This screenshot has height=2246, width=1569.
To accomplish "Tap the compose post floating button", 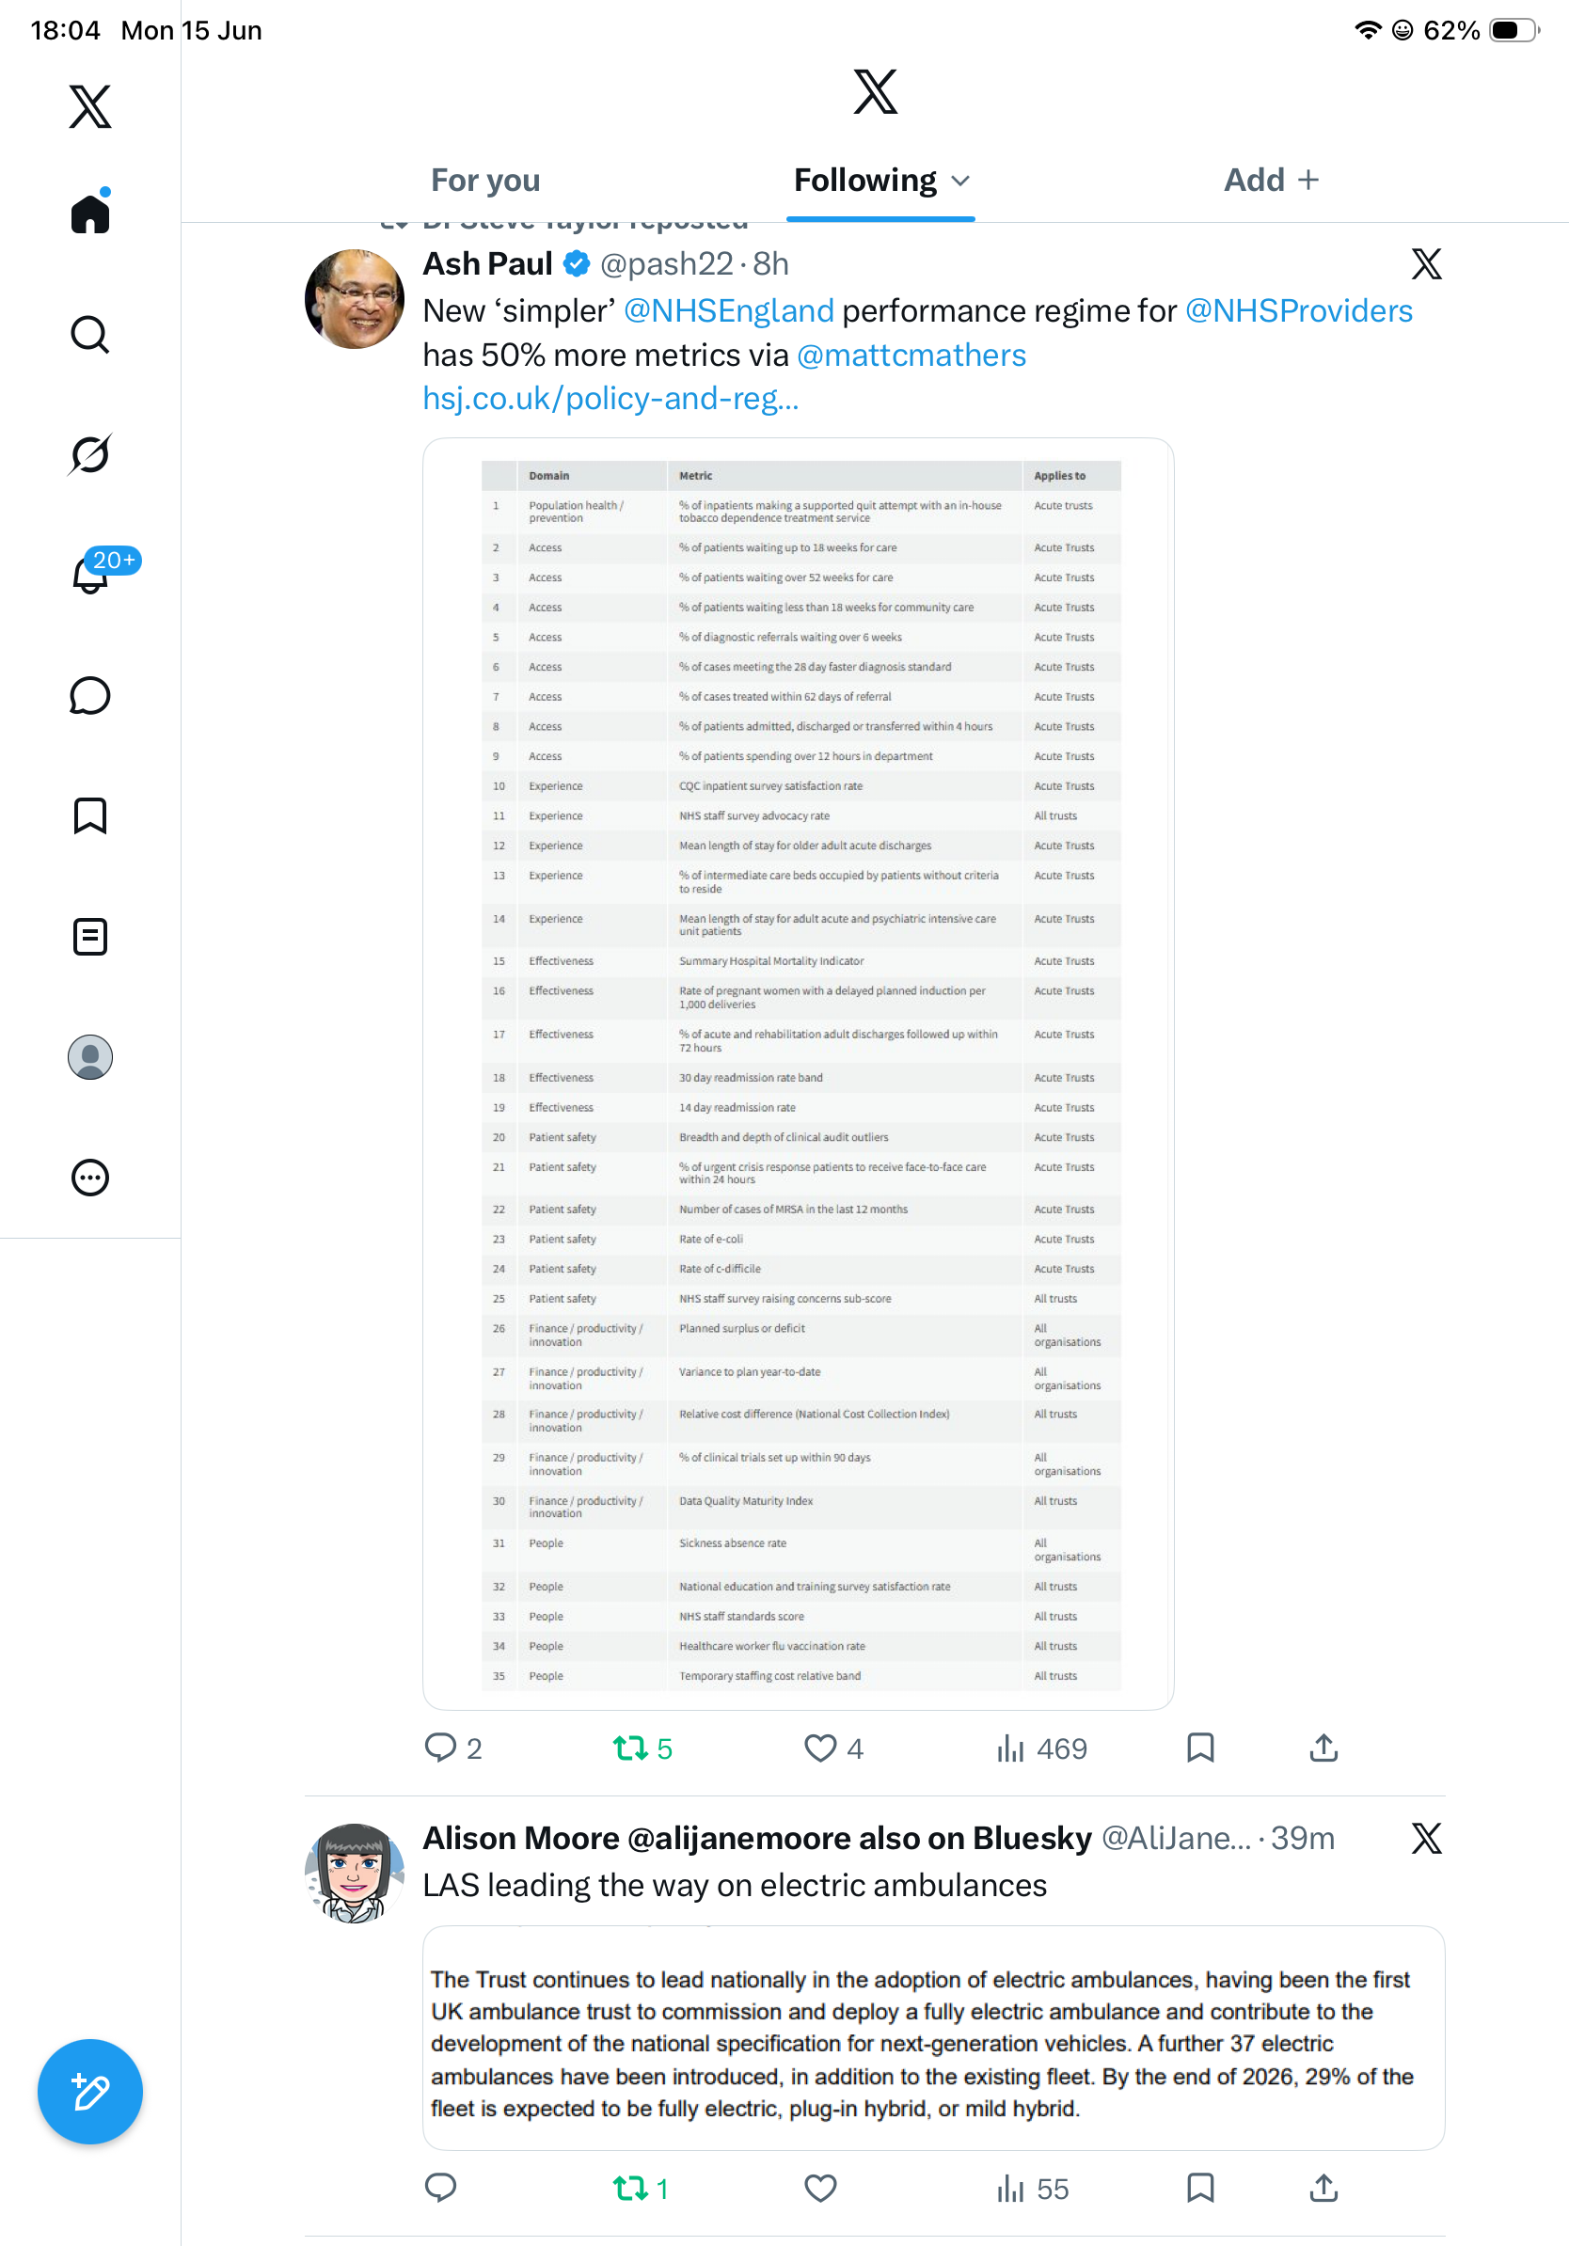I will tap(90, 2092).
